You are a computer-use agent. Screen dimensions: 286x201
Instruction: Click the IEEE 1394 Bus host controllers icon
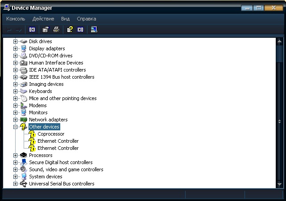pyautogui.click(x=24, y=77)
